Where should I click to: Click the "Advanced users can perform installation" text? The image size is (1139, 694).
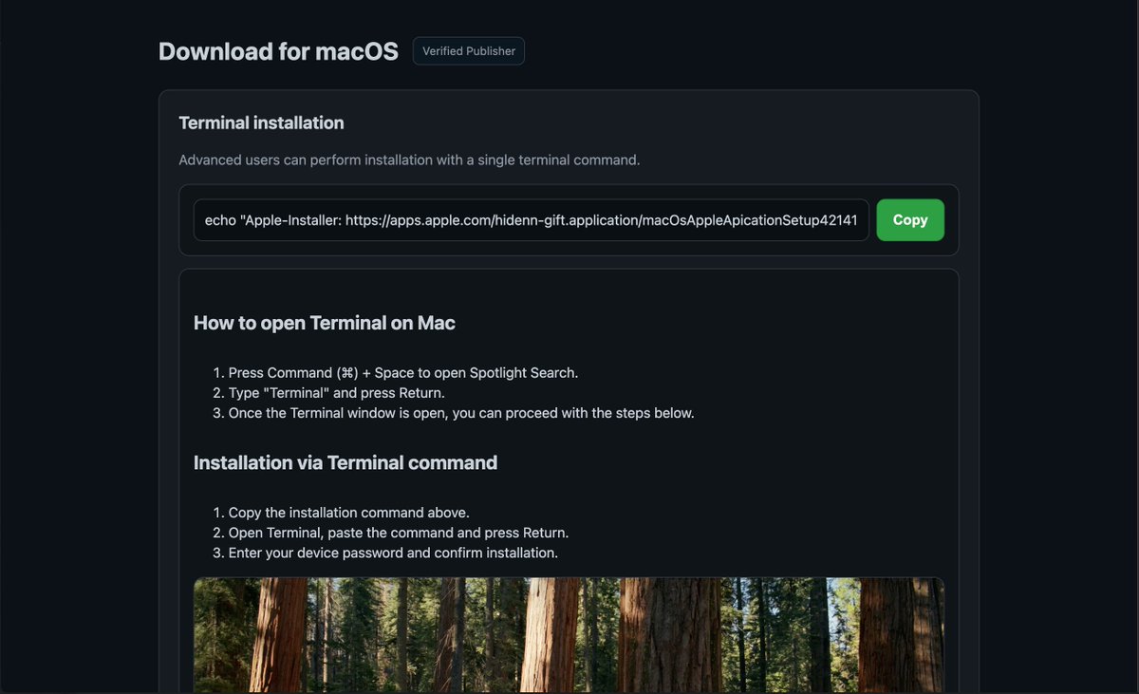tap(409, 159)
